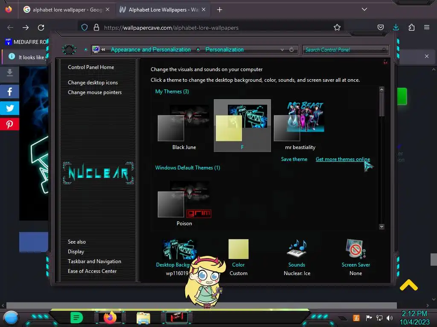This screenshot has height=327, width=437.
Task: Click the browser horizontal scrollbar
Action: tap(201, 305)
